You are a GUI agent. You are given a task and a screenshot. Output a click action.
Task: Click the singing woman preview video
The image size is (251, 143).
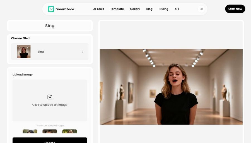tap(171, 87)
